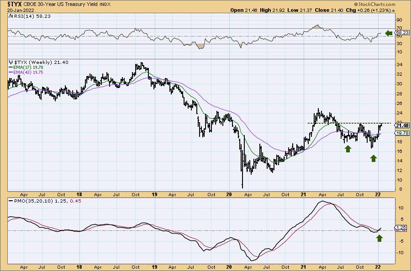Click the Close 21.40 value in header
Screen dimensions: 411x271
click(329, 10)
